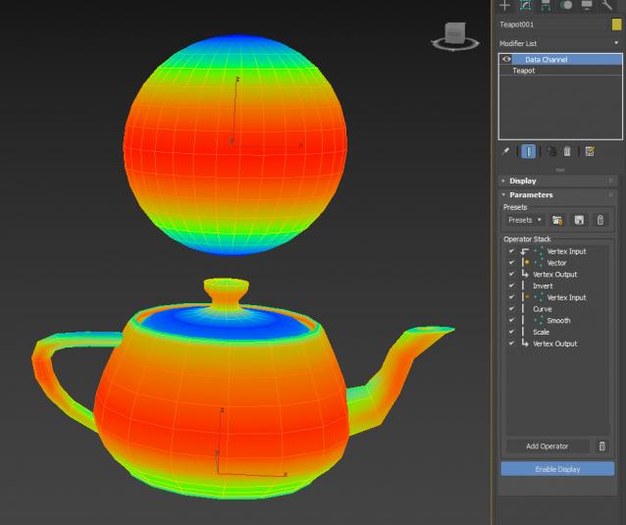This screenshot has height=525, width=626.
Task: Open the Presets dropdown
Action: 524,220
